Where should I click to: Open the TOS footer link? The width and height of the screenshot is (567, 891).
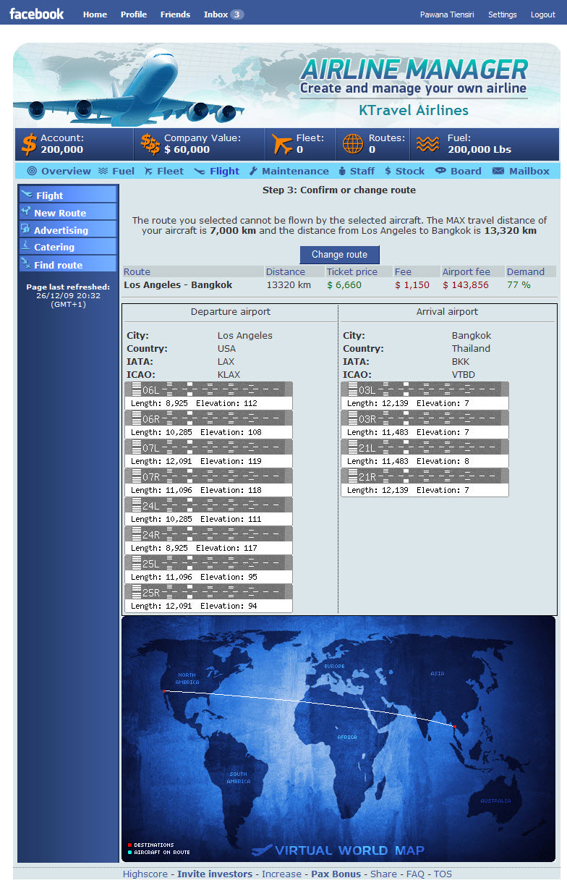click(x=443, y=874)
